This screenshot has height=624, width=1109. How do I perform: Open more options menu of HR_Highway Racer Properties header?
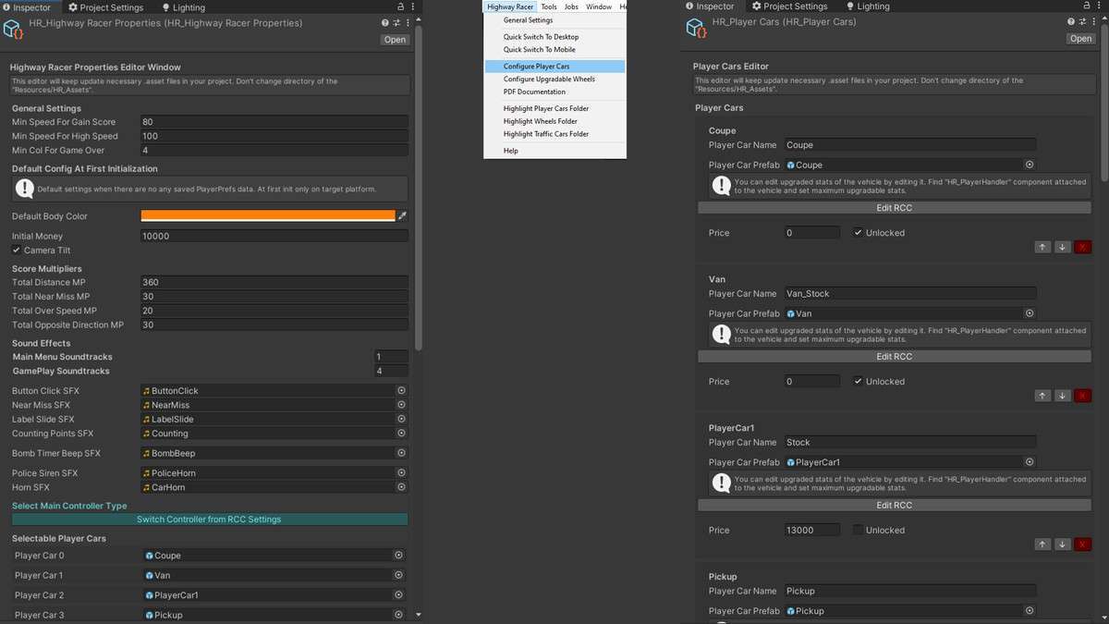pos(408,22)
